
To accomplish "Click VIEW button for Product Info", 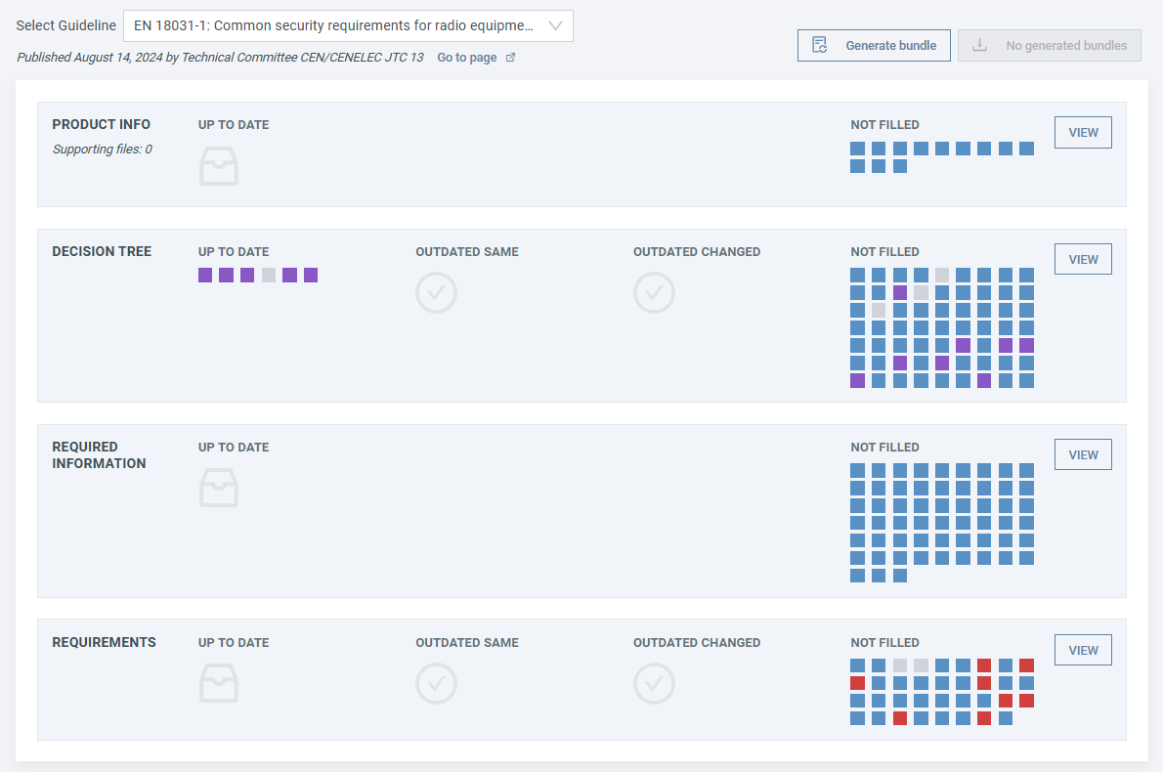I will [x=1083, y=133].
